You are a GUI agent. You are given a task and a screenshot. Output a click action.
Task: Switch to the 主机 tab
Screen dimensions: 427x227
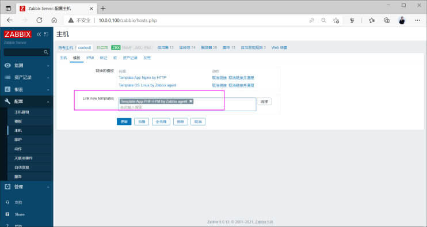pyautogui.click(x=63, y=58)
